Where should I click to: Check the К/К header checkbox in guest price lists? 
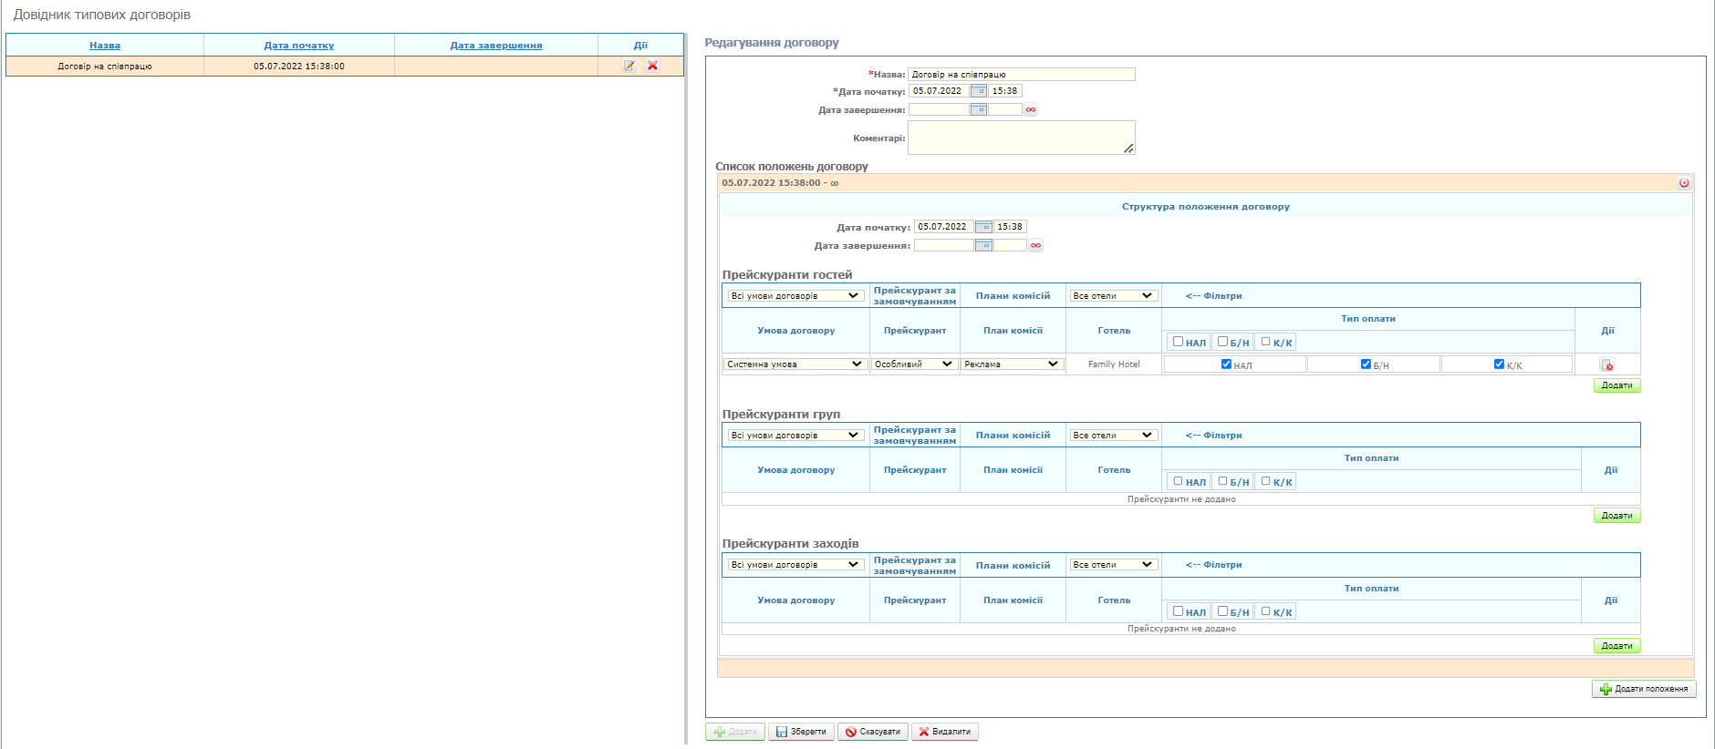pyautogui.click(x=1265, y=342)
